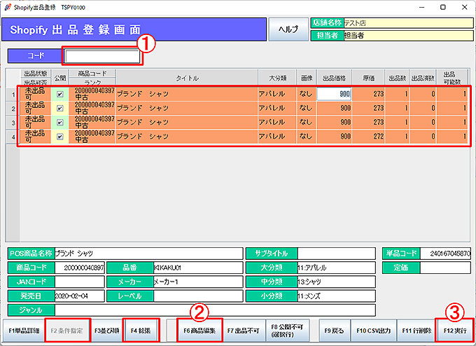Click the F4 拡張 button
Screen dimensions: 476x346
(x=141, y=331)
